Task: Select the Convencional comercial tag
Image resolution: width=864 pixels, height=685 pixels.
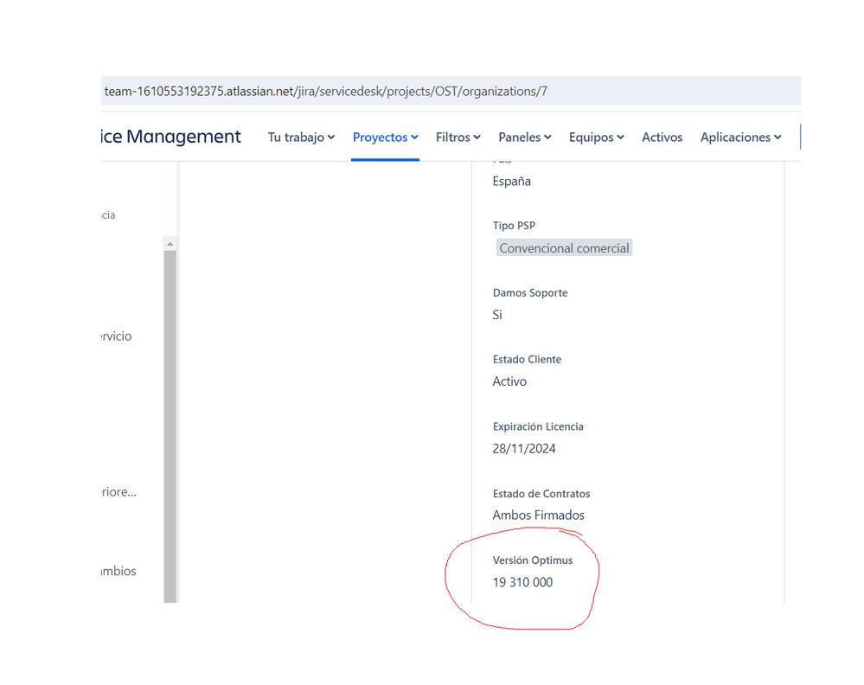Action: point(564,248)
